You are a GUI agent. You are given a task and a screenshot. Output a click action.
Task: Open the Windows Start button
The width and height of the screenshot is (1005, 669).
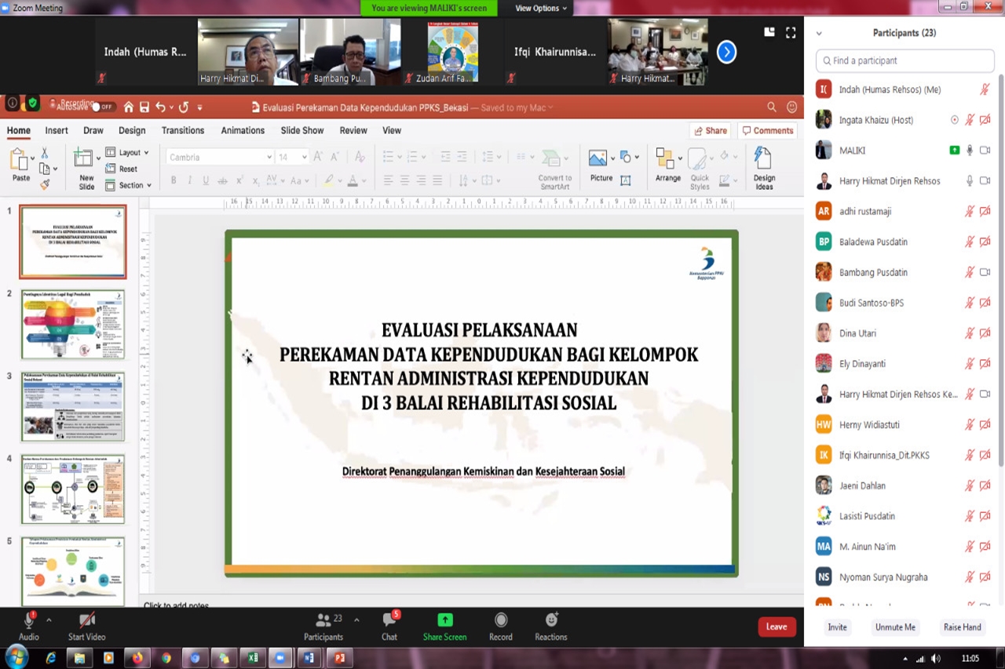click(16, 657)
